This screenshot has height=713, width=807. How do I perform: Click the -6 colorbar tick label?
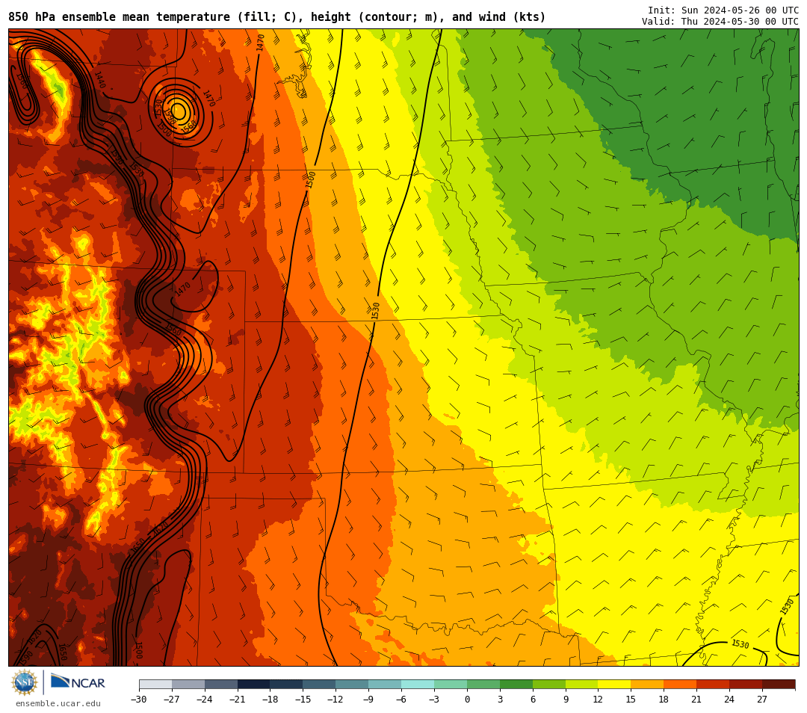pos(401,699)
